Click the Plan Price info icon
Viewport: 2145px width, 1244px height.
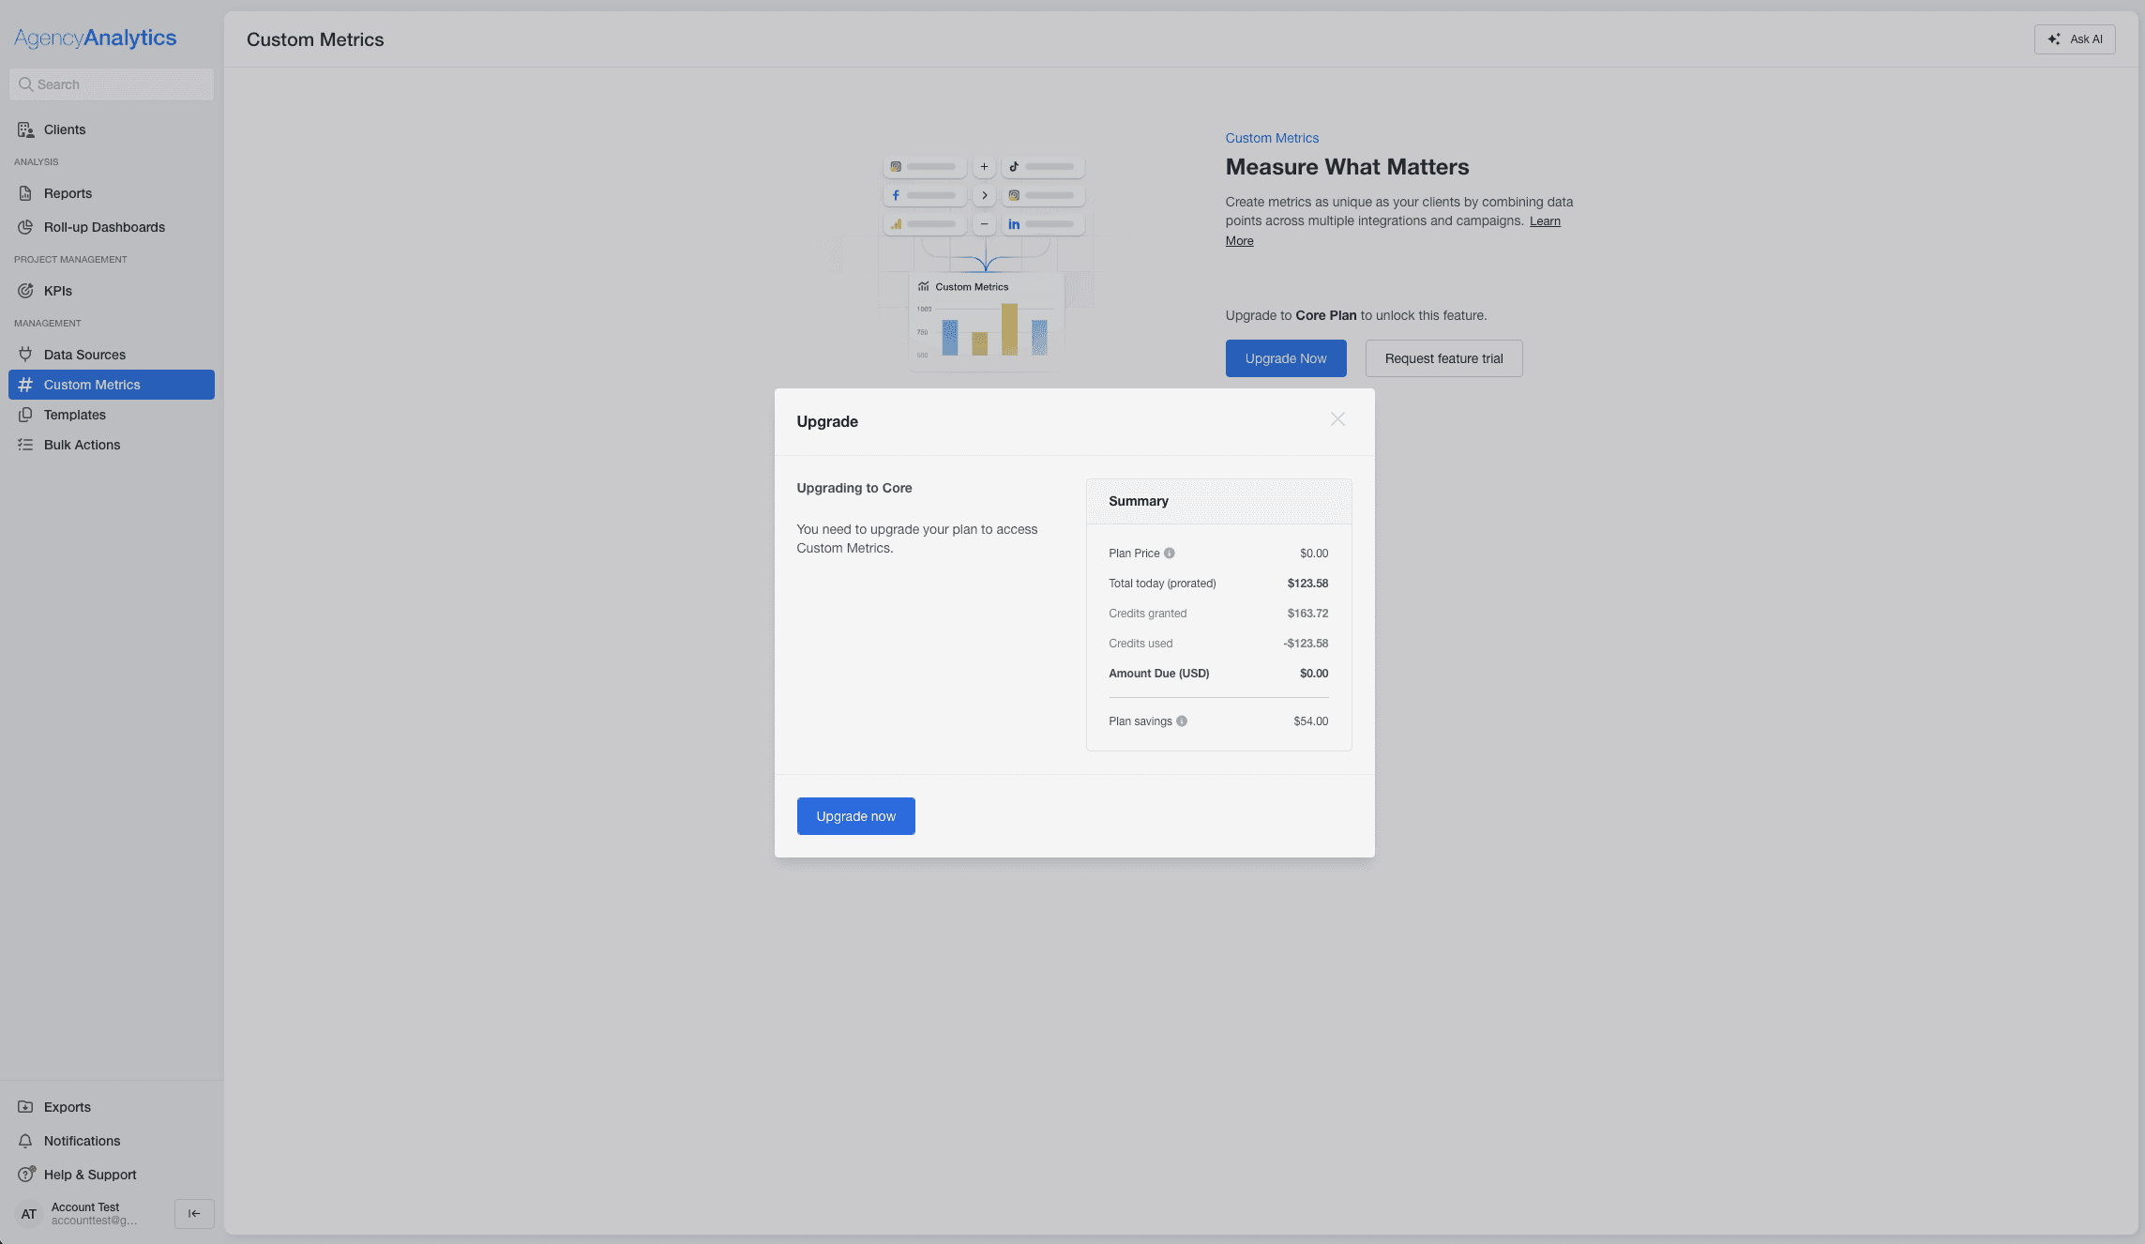[x=1170, y=554]
